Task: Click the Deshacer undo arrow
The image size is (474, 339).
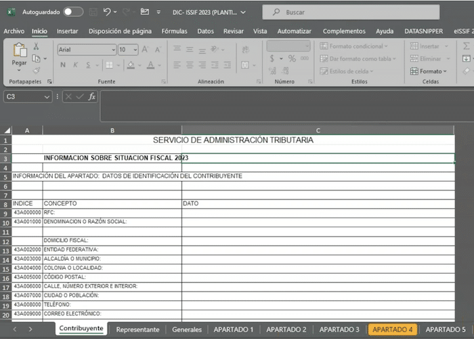Action: (107, 12)
